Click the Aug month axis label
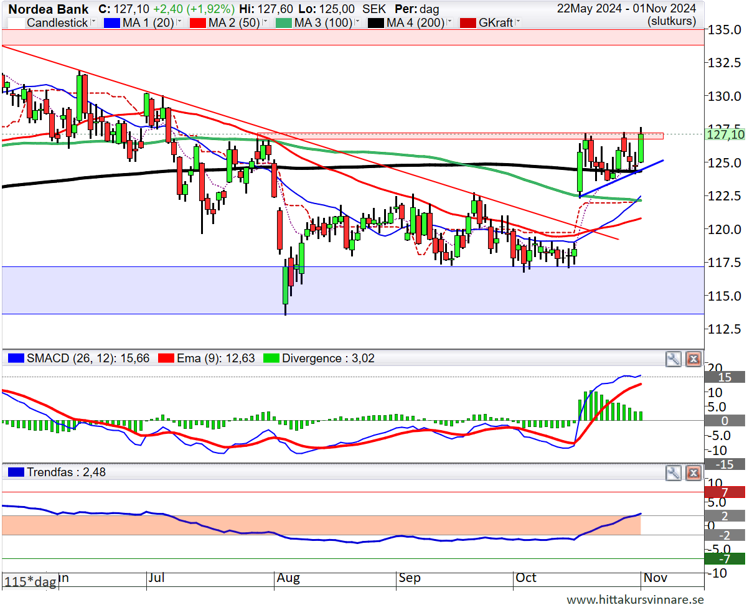Viewport: 747px width, 610px height. (288, 578)
